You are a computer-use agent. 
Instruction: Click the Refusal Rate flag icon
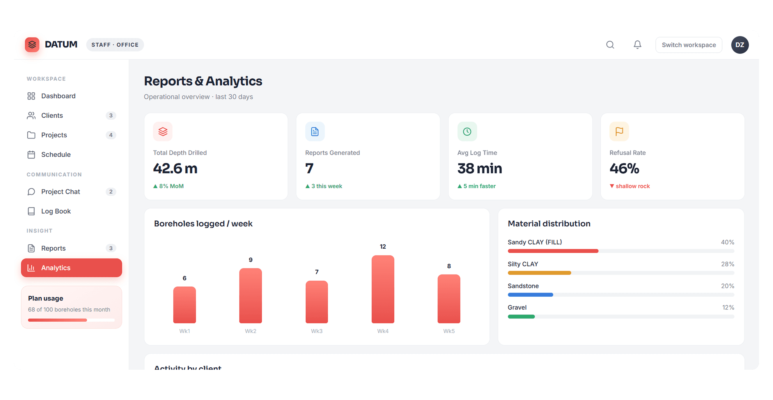[x=619, y=131]
